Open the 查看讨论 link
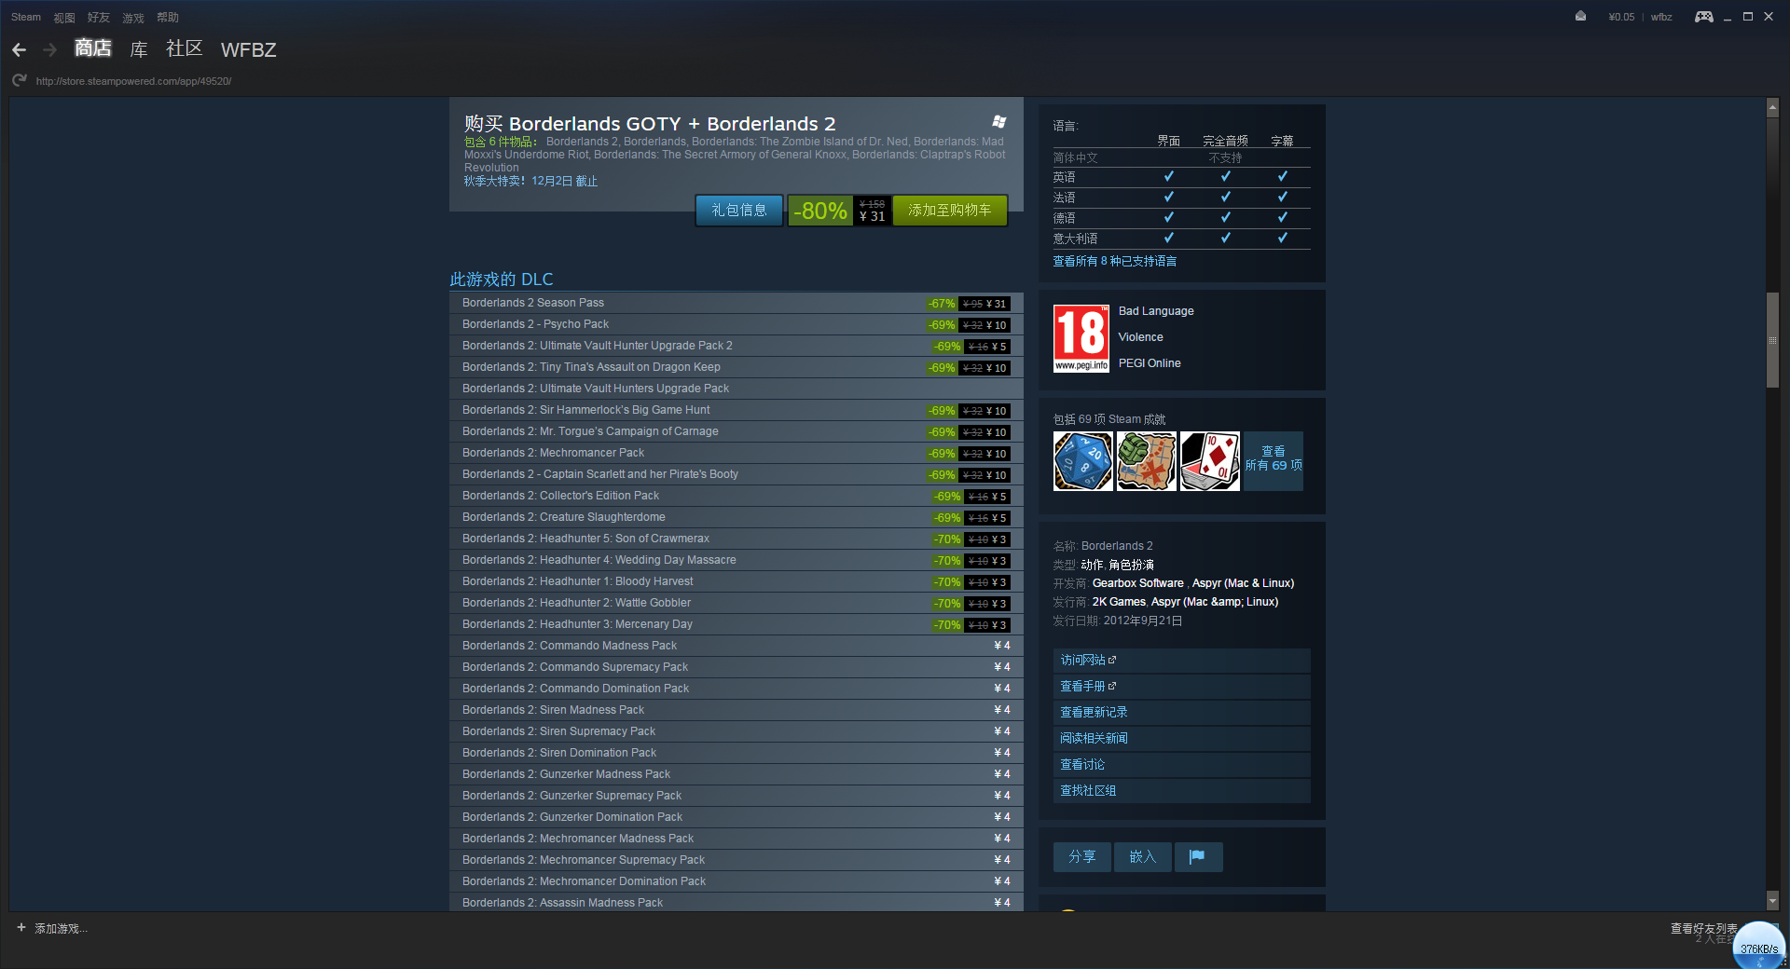This screenshot has width=1790, height=969. click(1182, 765)
